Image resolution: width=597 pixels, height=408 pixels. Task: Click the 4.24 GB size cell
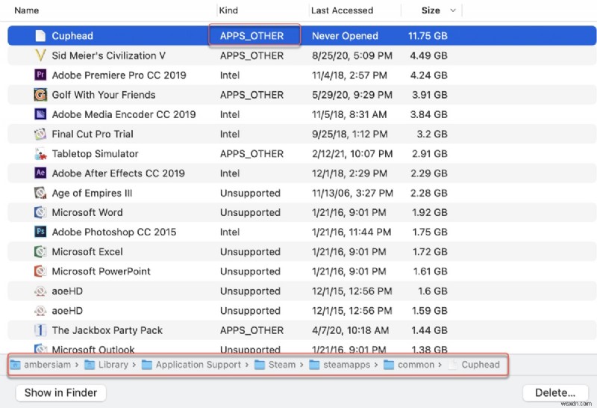pyautogui.click(x=428, y=75)
